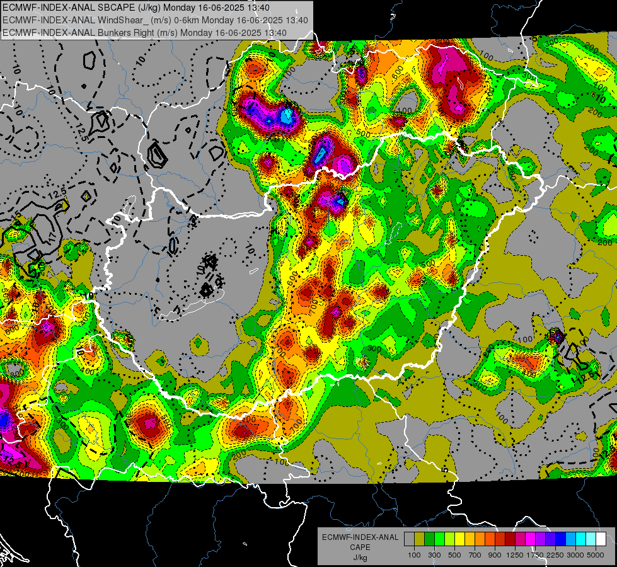Click the CAPE label in the legend
The image size is (617, 567).
point(360,547)
